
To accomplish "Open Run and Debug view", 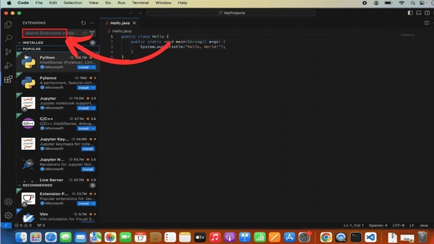I will click(8, 66).
